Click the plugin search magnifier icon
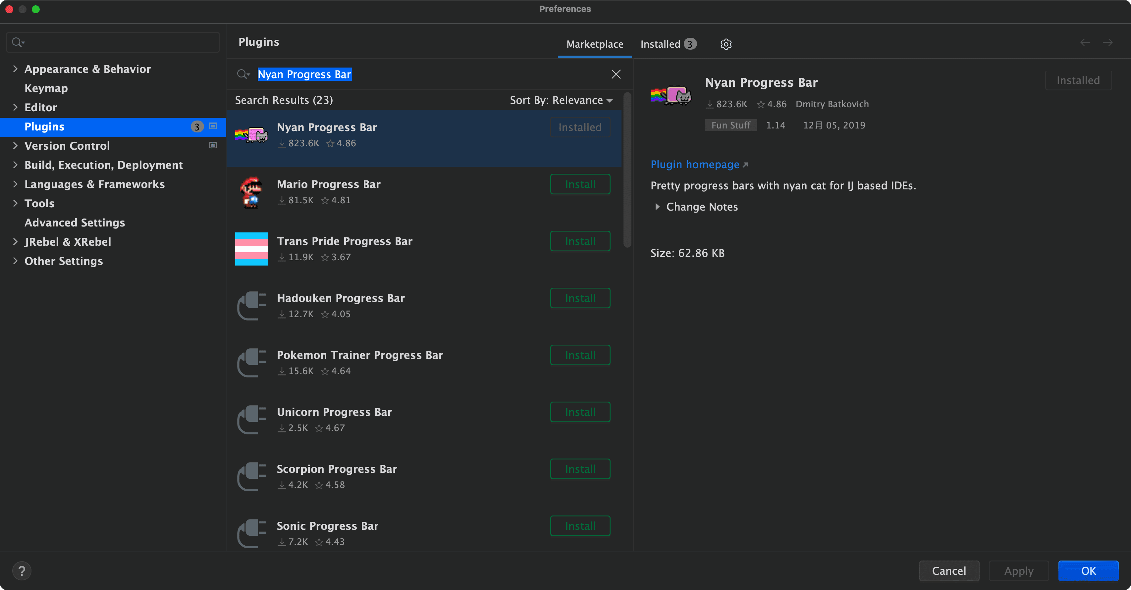This screenshot has height=590, width=1131. pos(242,74)
